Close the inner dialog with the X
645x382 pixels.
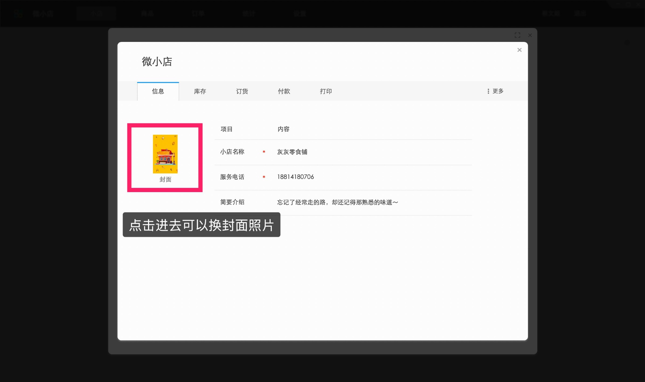tap(520, 50)
